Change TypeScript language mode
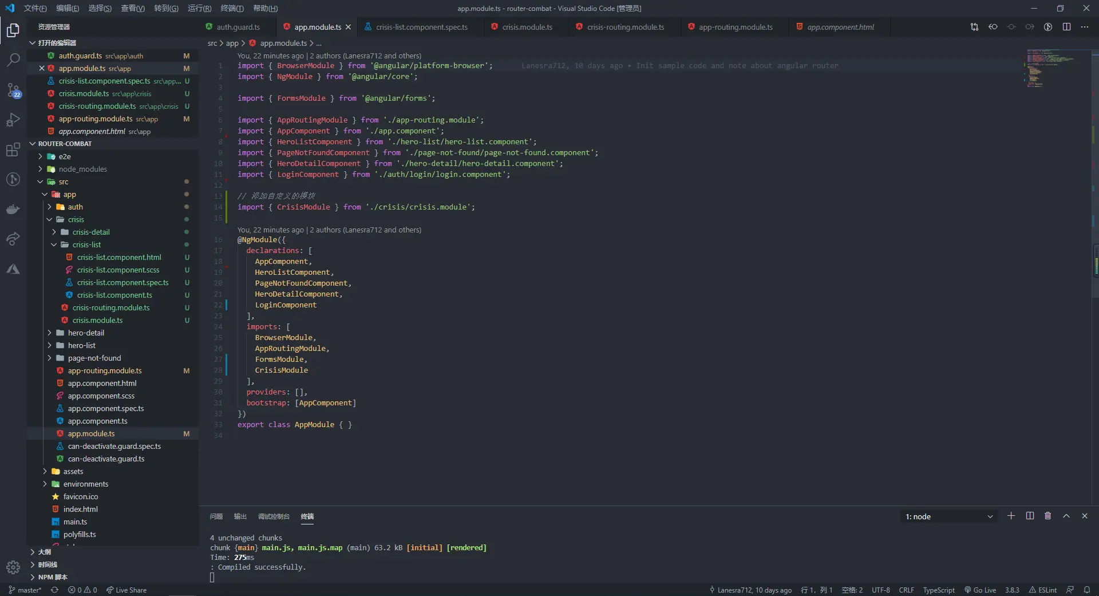The width and height of the screenshot is (1099, 596). point(939,590)
